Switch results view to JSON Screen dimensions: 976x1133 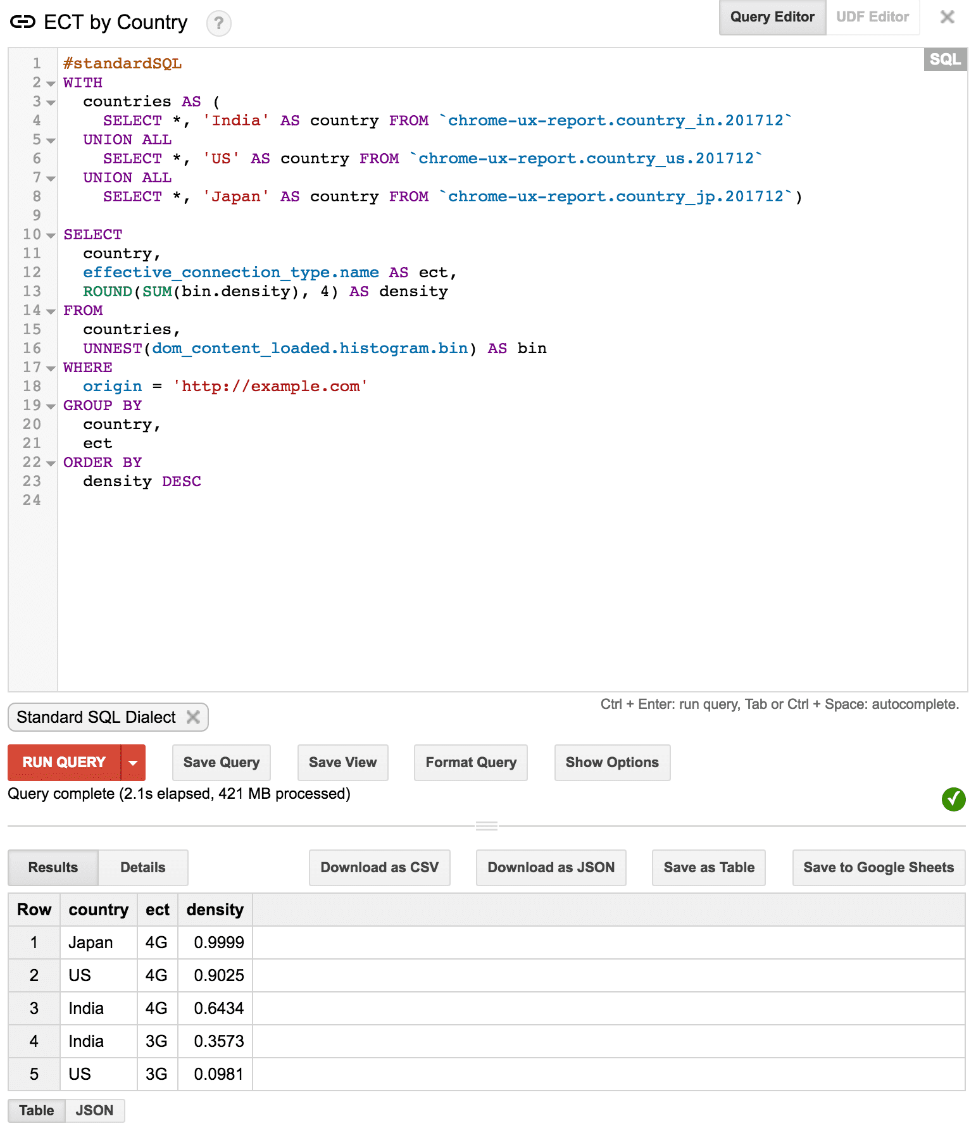click(x=94, y=1110)
